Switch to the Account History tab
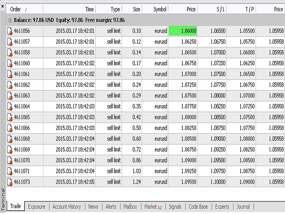This screenshot has height=214, width=285. (x=66, y=206)
